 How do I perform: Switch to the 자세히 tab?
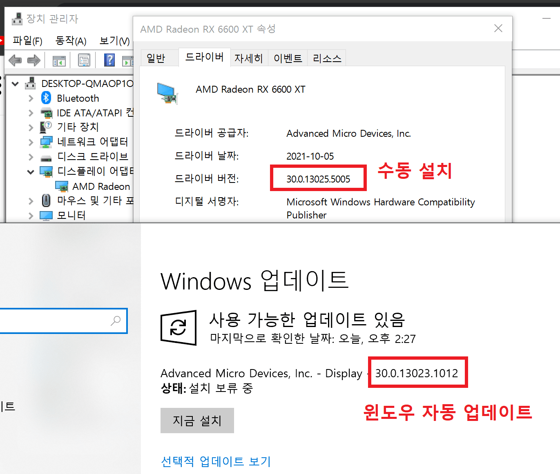coord(249,58)
